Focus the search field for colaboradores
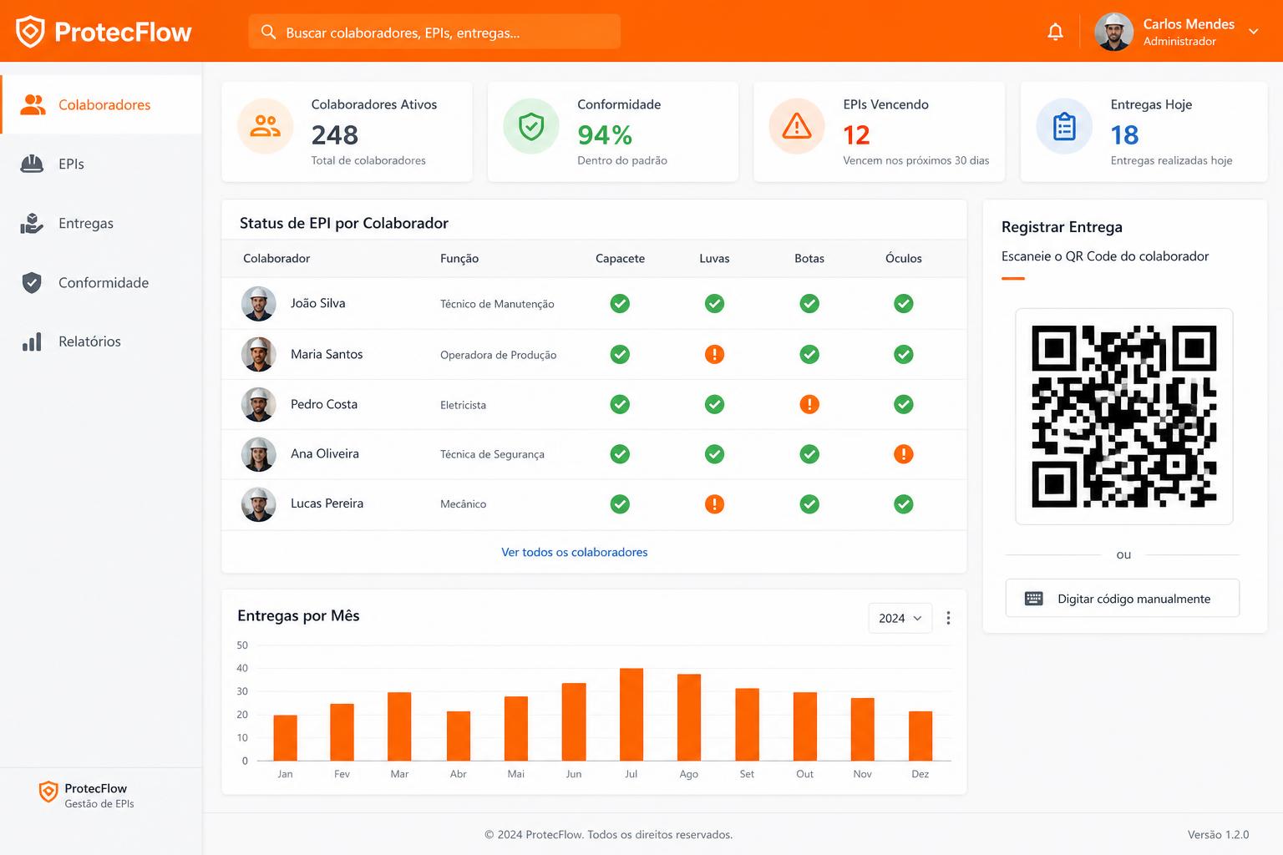 click(434, 32)
